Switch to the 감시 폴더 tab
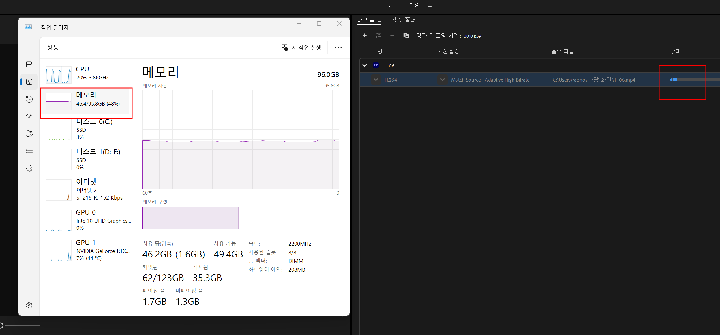Screen dimensions: 720x335 point(403,20)
